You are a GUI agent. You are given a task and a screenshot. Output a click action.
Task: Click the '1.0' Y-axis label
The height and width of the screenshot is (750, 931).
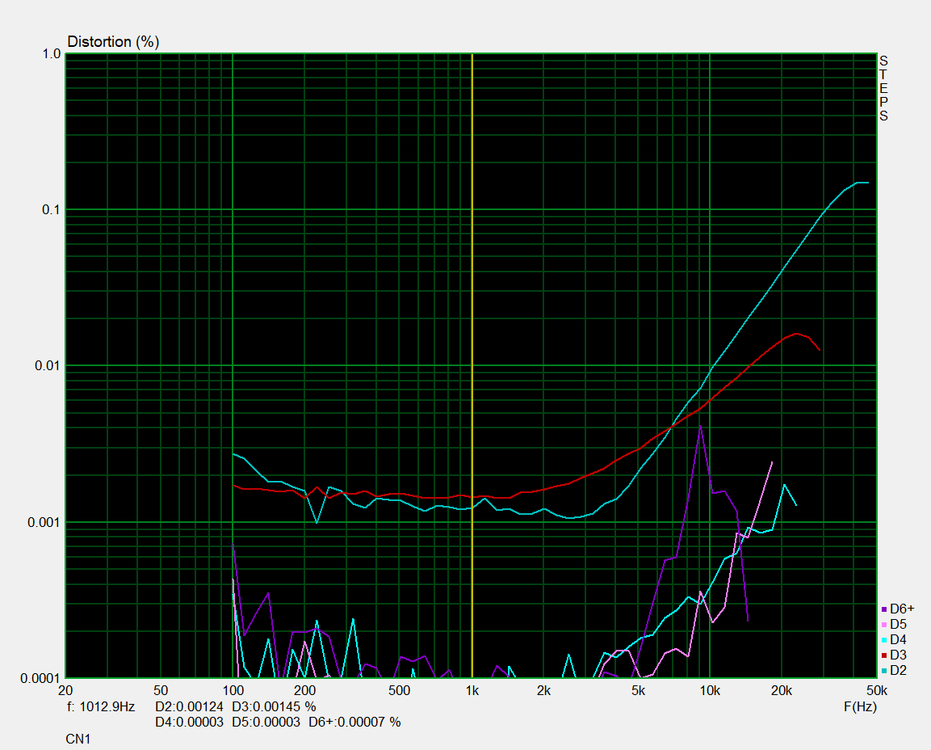[52, 54]
